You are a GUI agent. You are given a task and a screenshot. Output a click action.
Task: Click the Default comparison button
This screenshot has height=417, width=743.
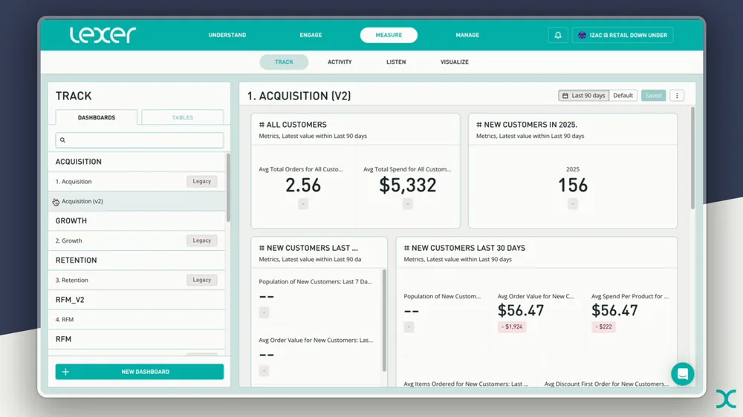[623, 96]
